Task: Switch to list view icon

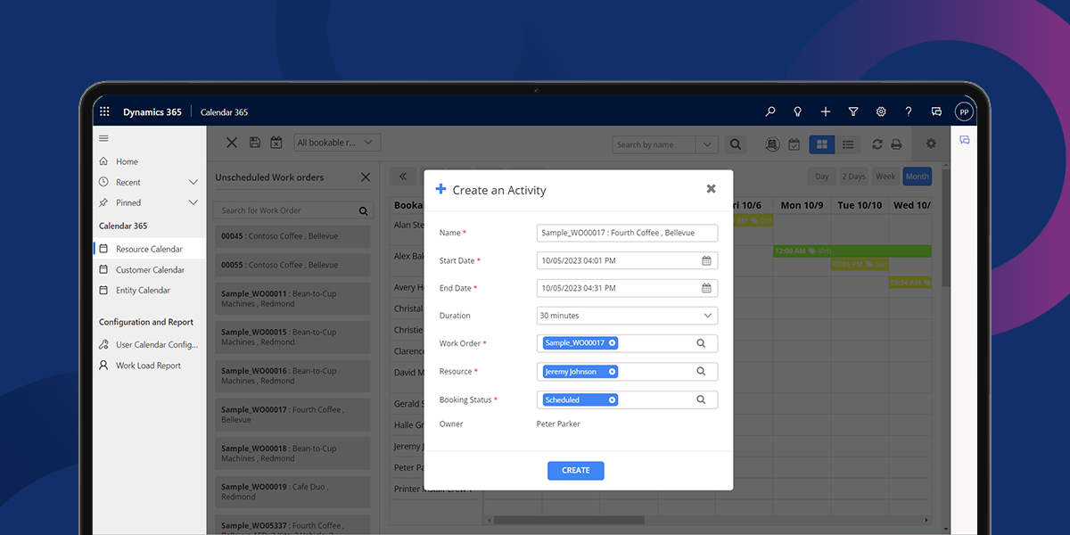Action: pos(848,144)
